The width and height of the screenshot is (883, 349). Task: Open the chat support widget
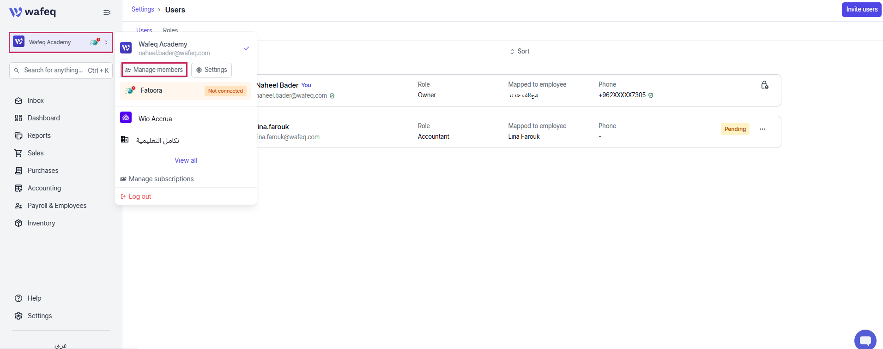tap(865, 340)
